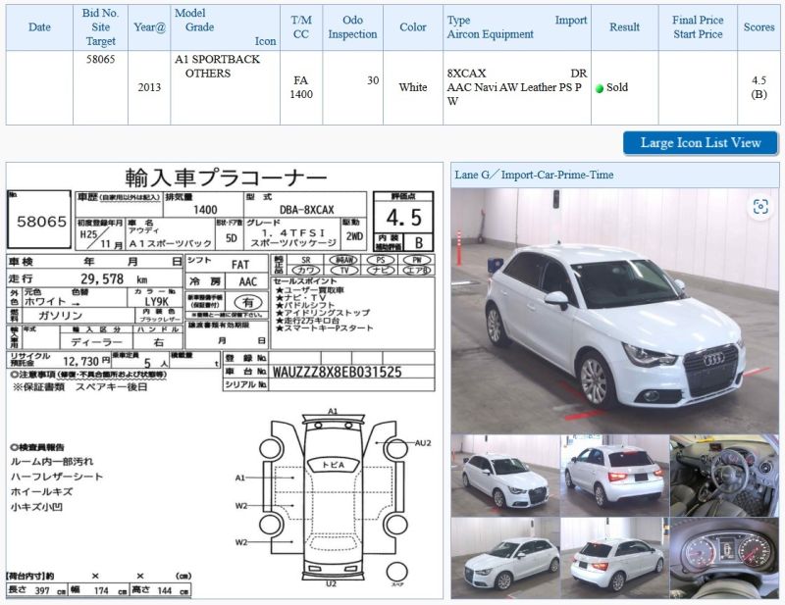This screenshot has height=605, width=785.
Task: Select the front-left angle thumbnail, first row left
Action: point(505,476)
